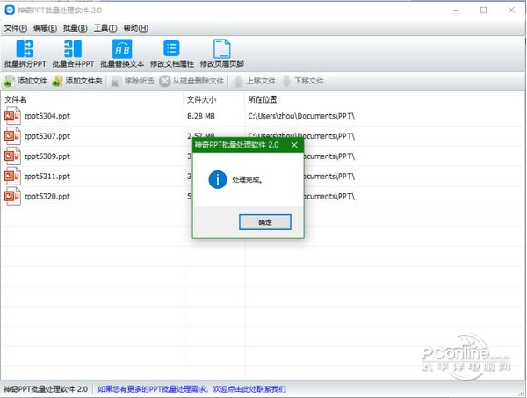Viewport: 527px width, 398px height.
Task: Click PowerPoint icon of zppt5320.ppt
Action: point(12,196)
